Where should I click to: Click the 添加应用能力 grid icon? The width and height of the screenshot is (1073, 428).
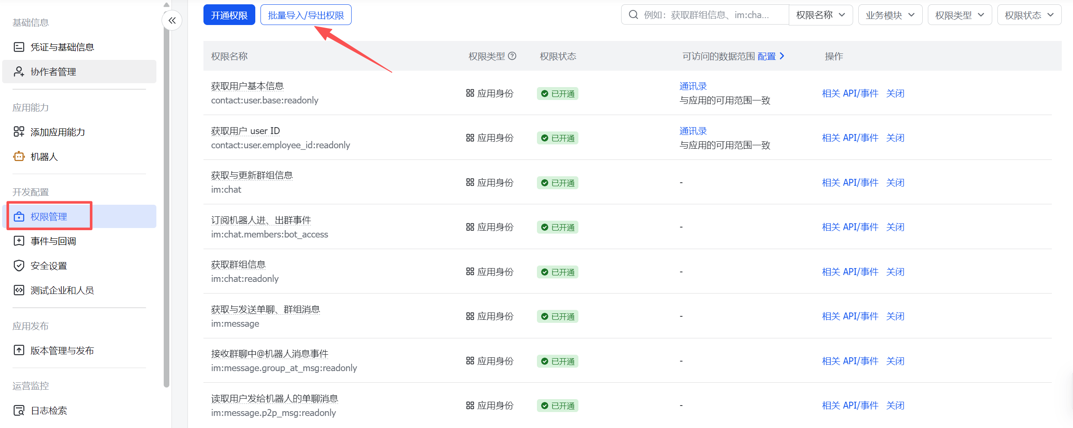click(19, 132)
